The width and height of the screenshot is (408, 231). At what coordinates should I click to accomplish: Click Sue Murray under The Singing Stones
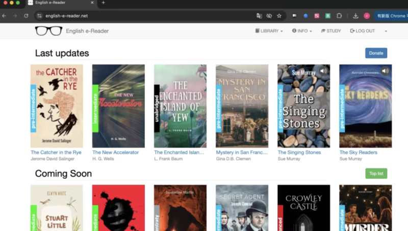(x=289, y=159)
